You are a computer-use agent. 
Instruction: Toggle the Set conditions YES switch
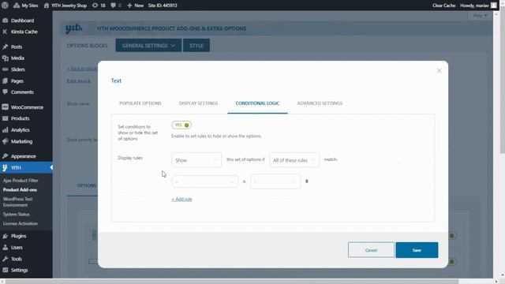click(x=181, y=125)
